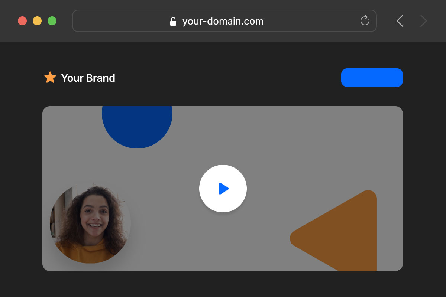Minimize the window with the yellow button
The height and width of the screenshot is (297, 446).
37,21
